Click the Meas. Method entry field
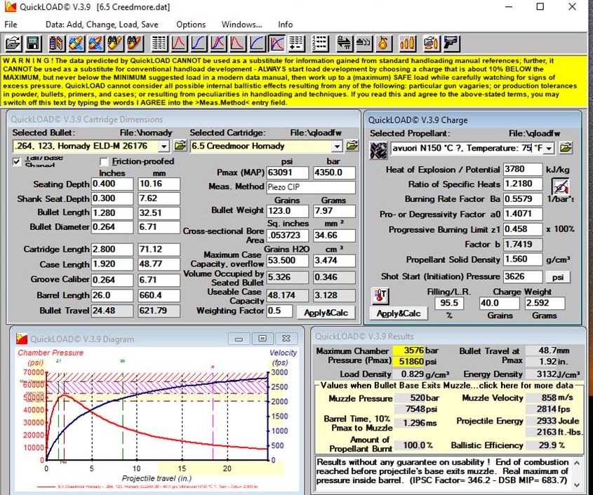 pyautogui.click(x=311, y=187)
